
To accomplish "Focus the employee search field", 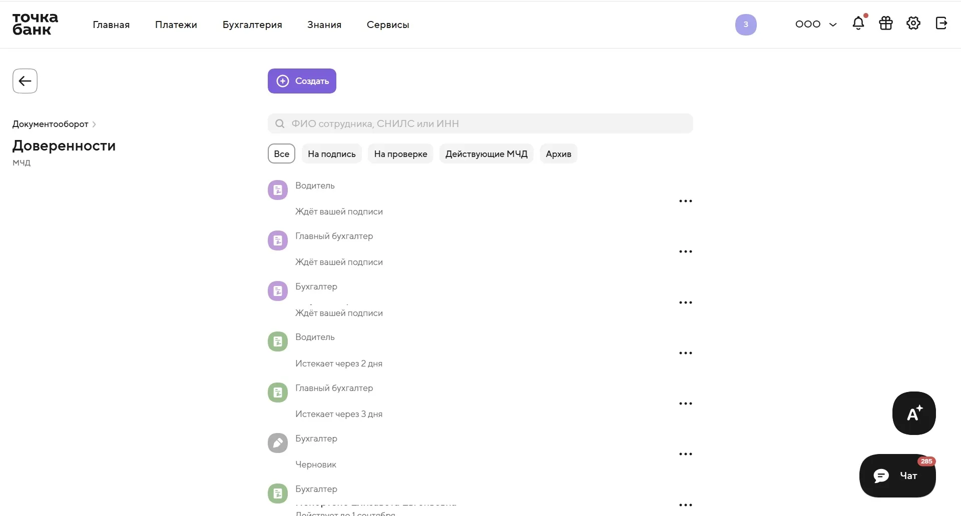I will click(480, 123).
